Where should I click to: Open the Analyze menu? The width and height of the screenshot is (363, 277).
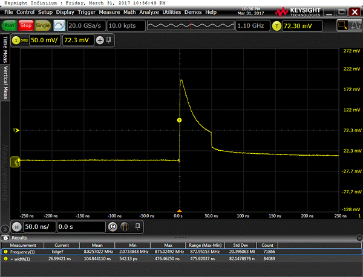coord(149,12)
